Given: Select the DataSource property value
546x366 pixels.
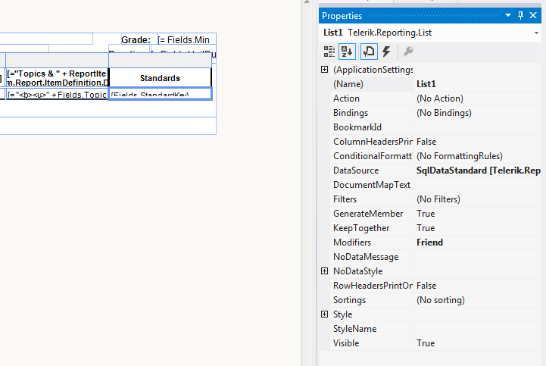Looking at the screenshot, I should click(x=477, y=170).
